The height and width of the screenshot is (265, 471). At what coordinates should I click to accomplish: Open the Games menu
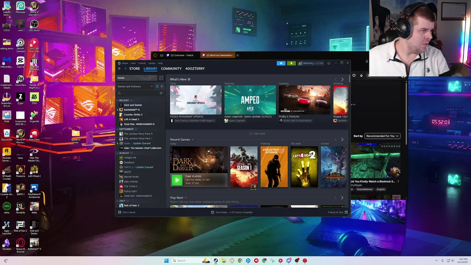click(x=152, y=63)
